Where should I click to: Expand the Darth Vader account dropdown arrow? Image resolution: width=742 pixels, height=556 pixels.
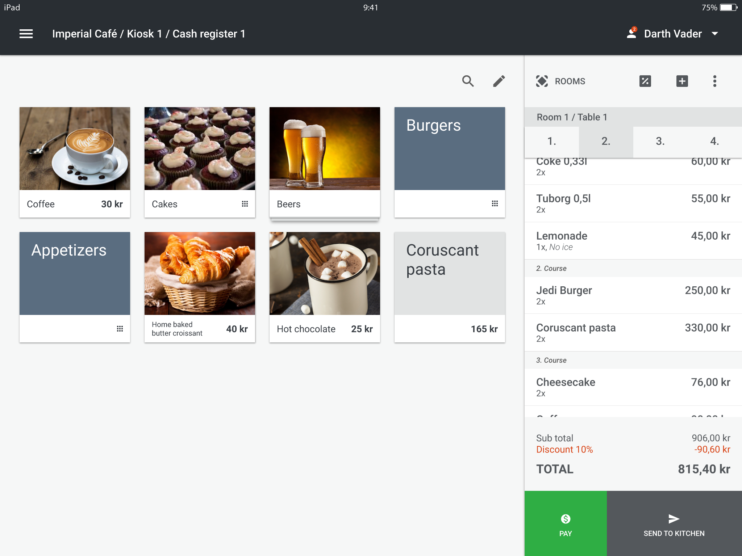pos(714,34)
